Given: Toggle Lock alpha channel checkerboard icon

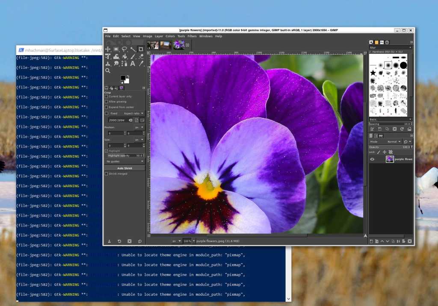Looking at the screenshot, I should [x=391, y=152].
